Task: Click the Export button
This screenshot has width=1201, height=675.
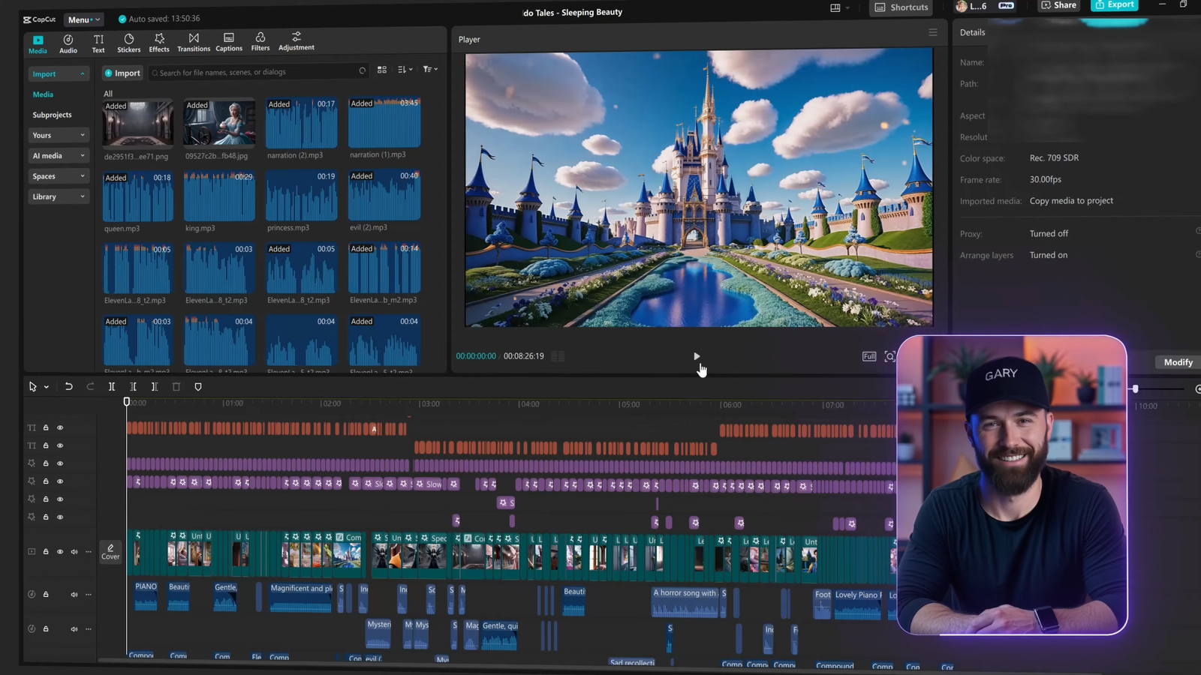Action: point(1115,4)
